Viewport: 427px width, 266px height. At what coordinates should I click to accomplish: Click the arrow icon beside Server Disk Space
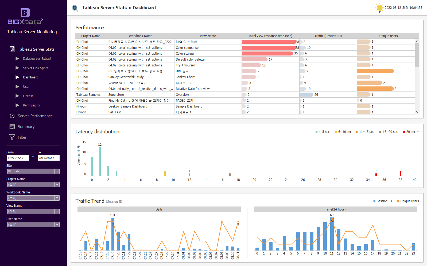(x=17, y=68)
